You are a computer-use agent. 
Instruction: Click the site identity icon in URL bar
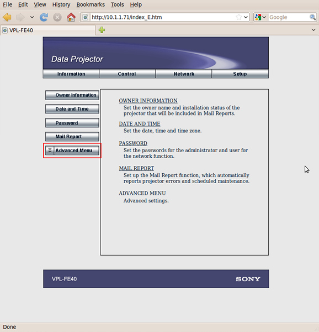86,17
